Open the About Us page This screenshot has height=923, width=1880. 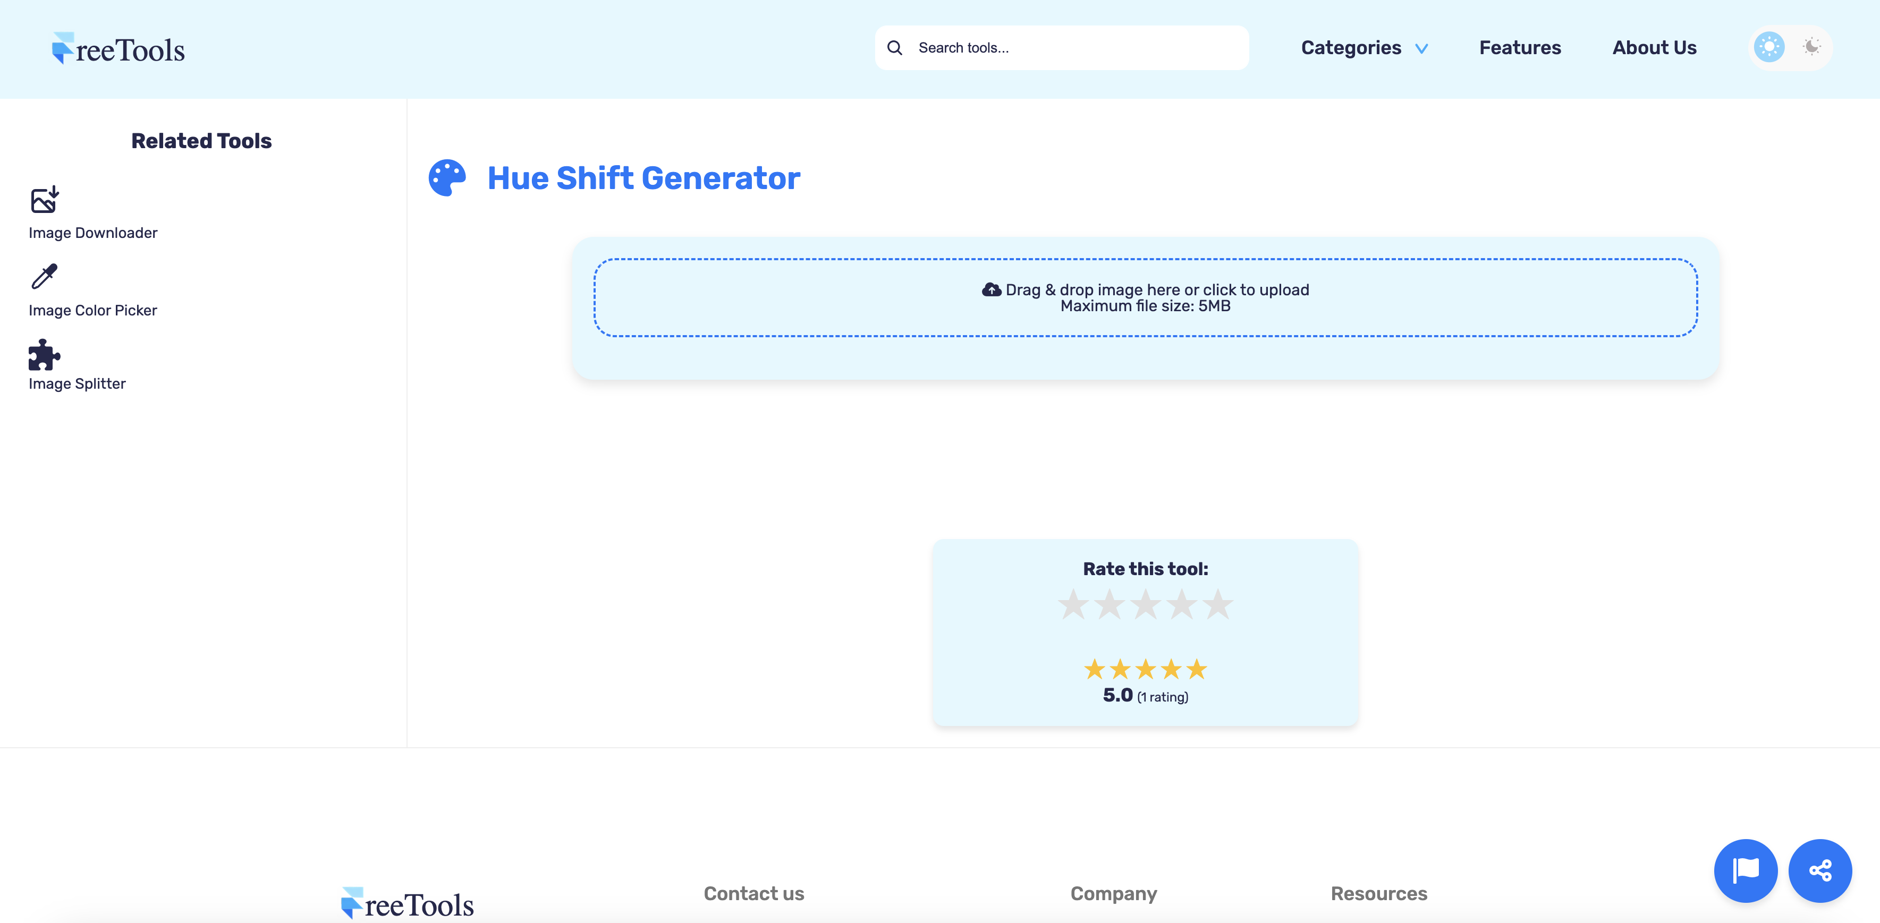click(1654, 47)
